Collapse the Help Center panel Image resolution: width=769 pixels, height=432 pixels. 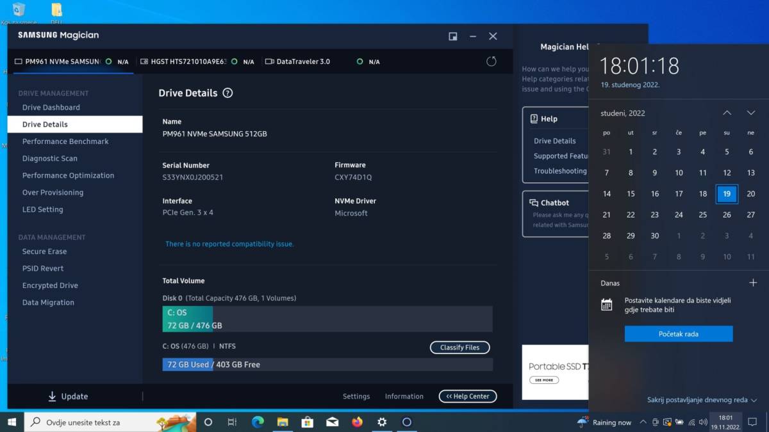point(468,396)
